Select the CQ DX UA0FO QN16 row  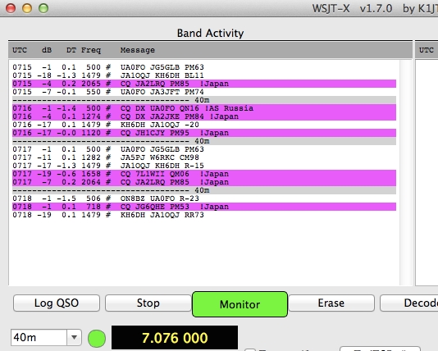coord(204,108)
